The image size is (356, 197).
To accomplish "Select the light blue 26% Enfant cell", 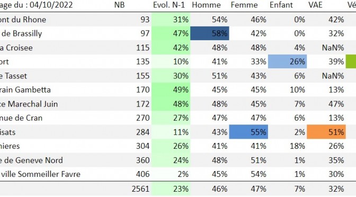I will pos(288,61).
